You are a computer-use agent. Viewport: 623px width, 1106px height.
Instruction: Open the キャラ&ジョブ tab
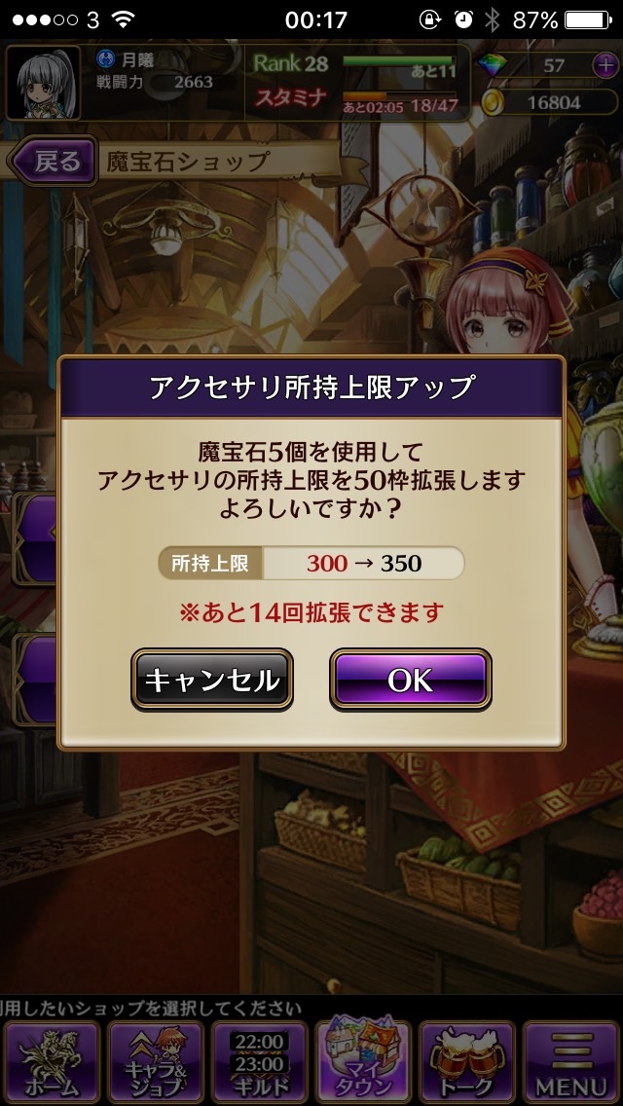click(155, 1062)
